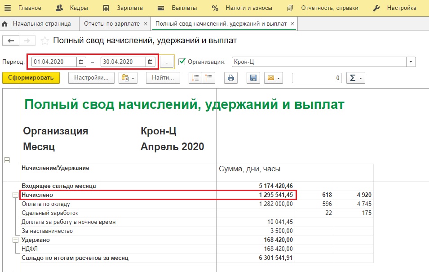429x272 pixels.
Task: Collapse the Удержано group
Action: click(16, 240)
